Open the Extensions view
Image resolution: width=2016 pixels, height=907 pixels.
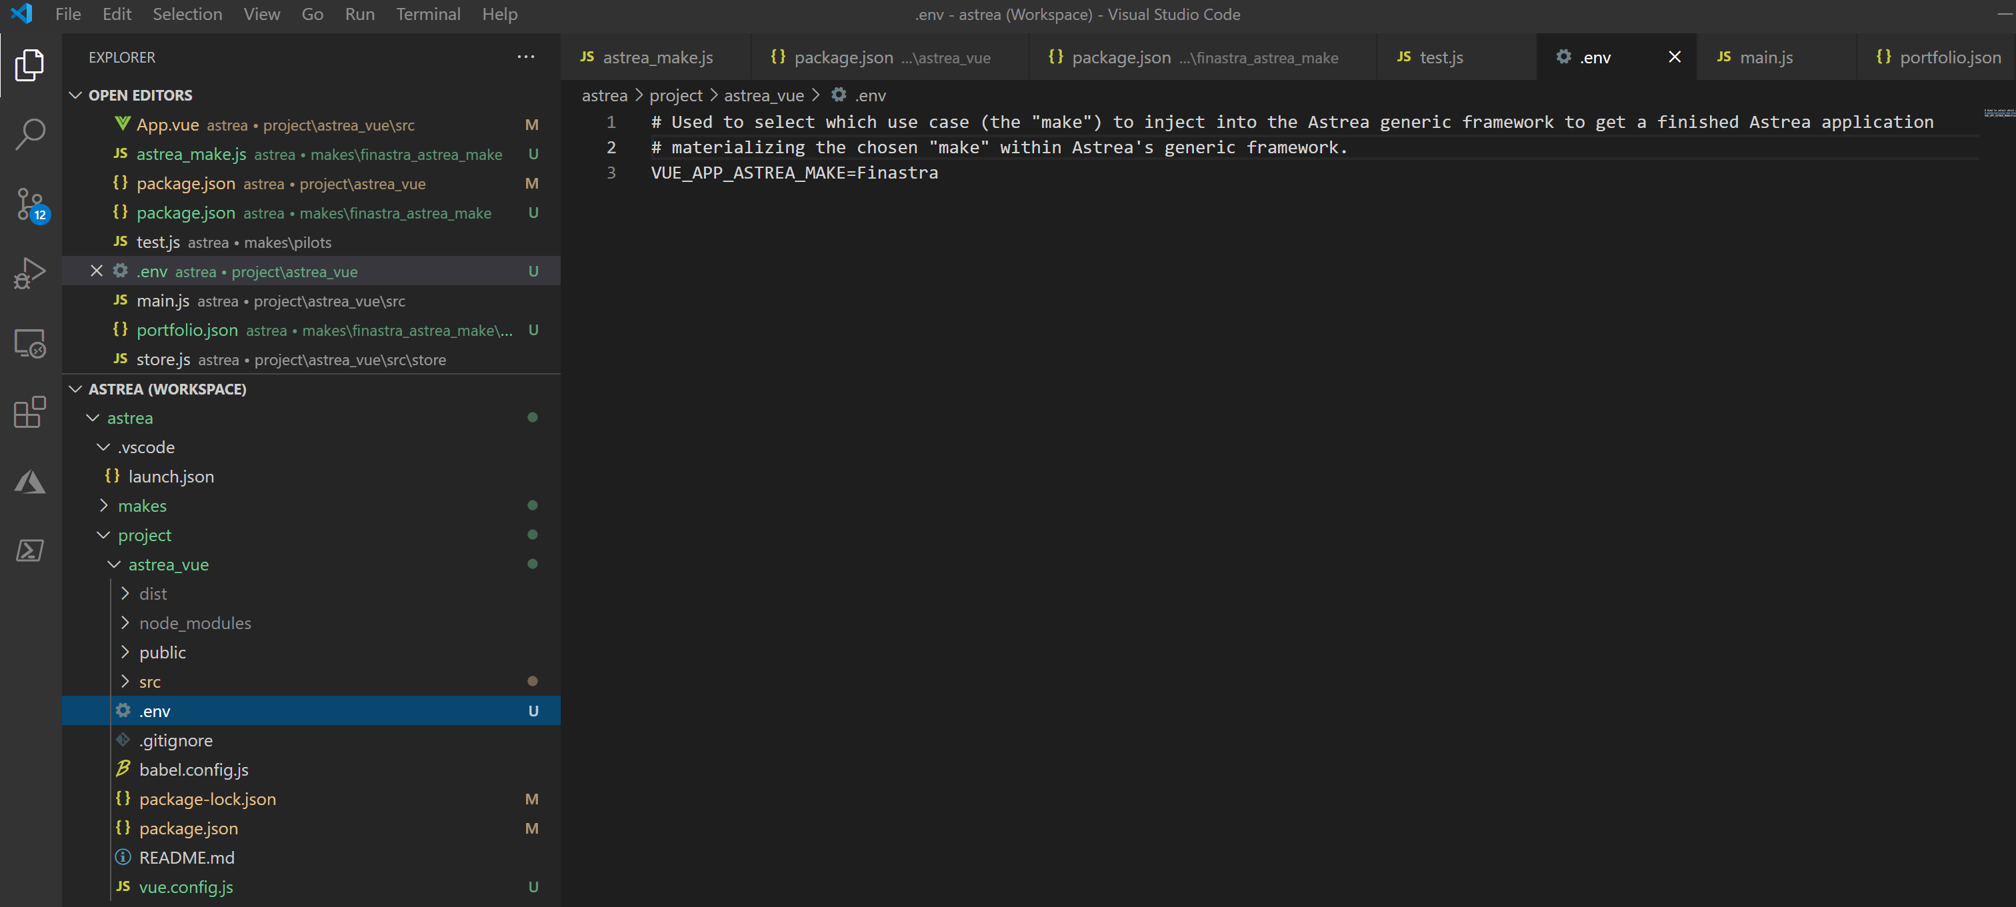30,412
